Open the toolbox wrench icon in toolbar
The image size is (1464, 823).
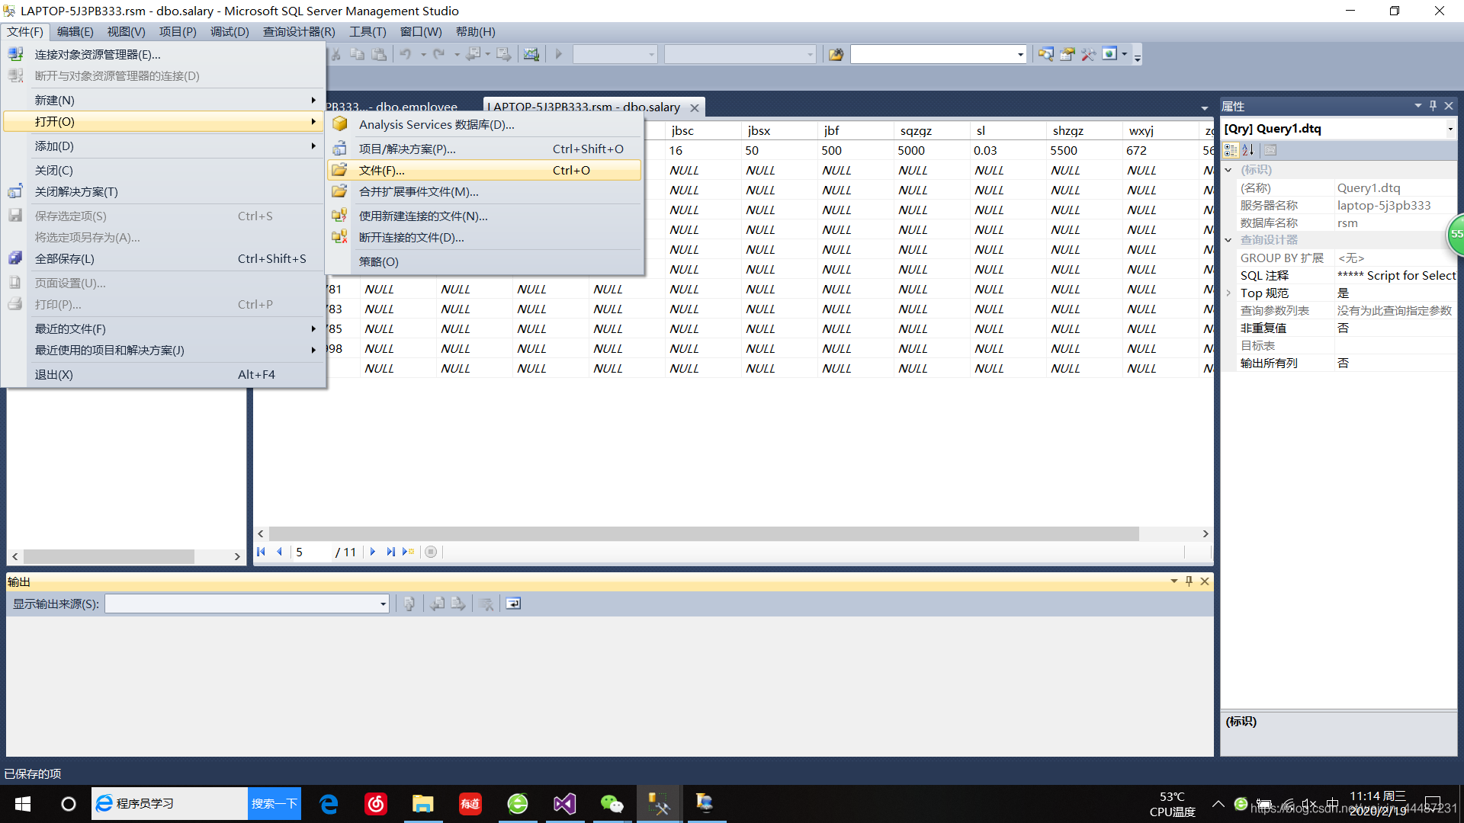click(x=1088, y=54)
